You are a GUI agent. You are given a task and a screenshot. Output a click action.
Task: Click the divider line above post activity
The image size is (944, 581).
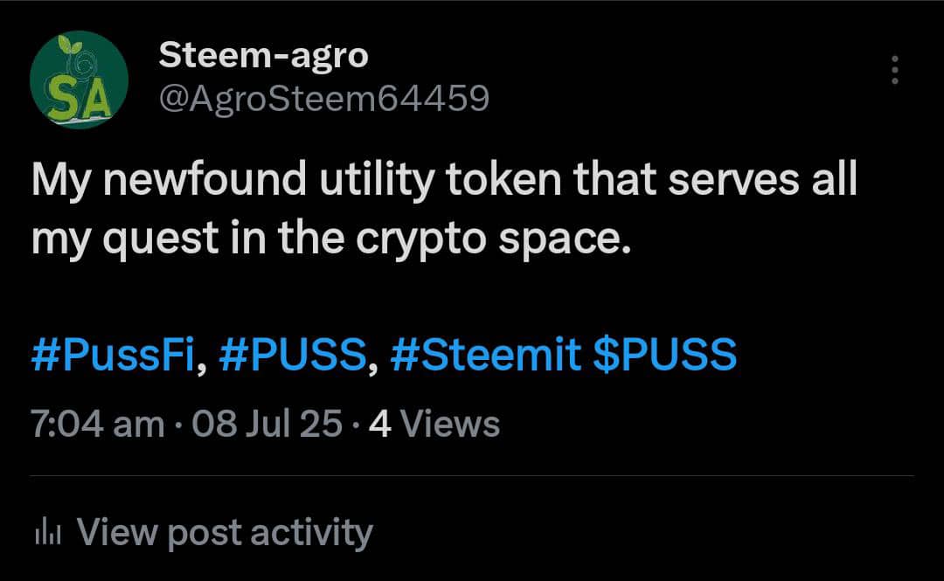(472, 476)
